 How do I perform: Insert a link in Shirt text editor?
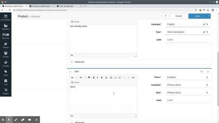coord(81,78)
